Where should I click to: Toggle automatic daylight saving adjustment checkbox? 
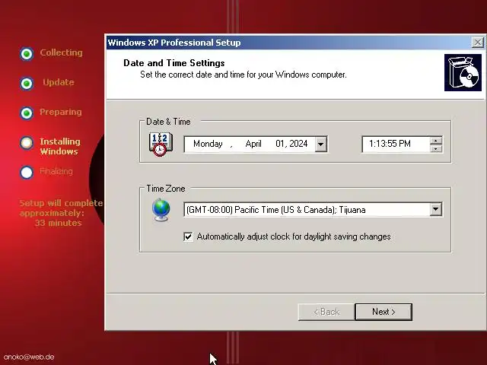pos(188,236)
